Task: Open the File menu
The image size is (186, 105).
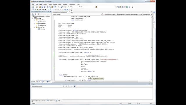Action: pyautogui.click(x=33, y=4)
